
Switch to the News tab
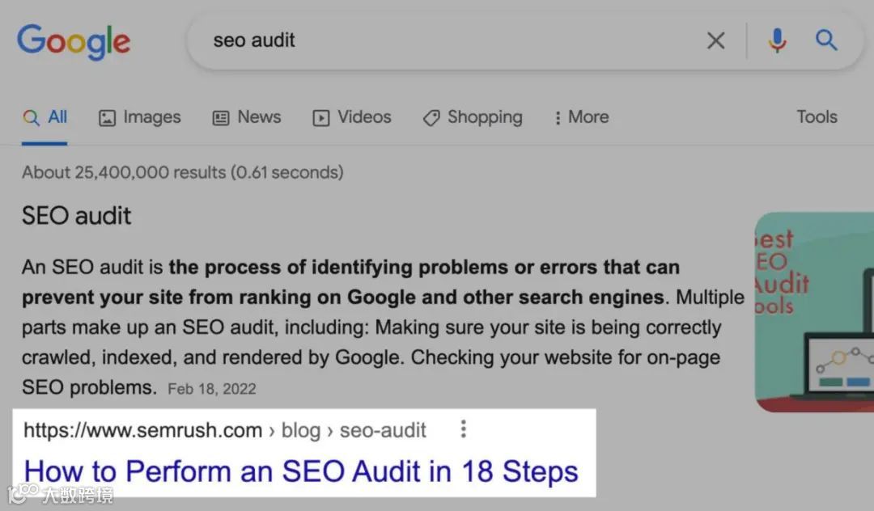coord(247,117)
